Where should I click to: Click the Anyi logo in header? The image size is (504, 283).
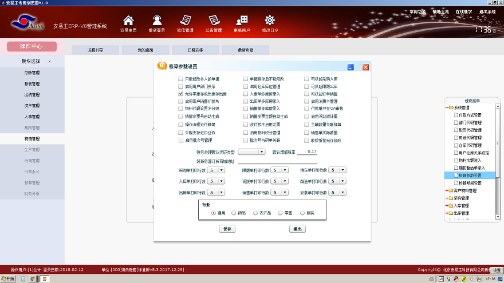[27, 22]
